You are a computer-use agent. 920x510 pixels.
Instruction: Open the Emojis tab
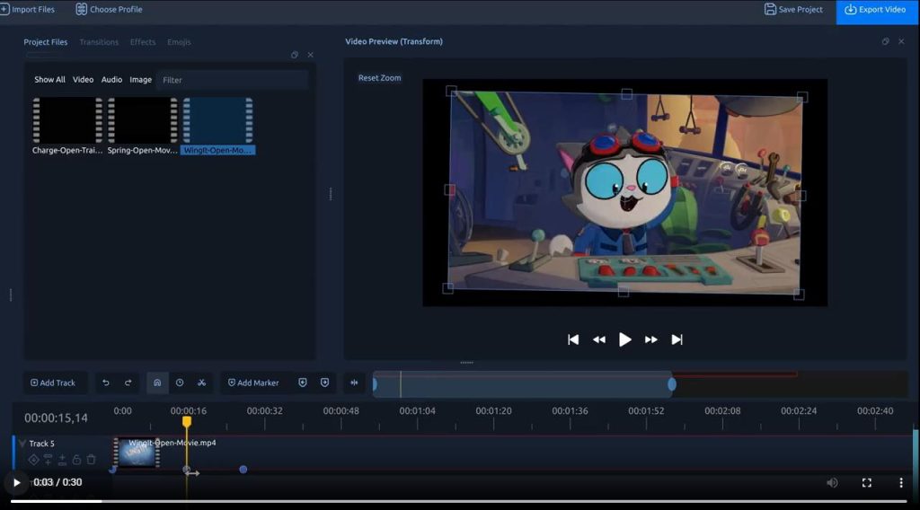179,42
